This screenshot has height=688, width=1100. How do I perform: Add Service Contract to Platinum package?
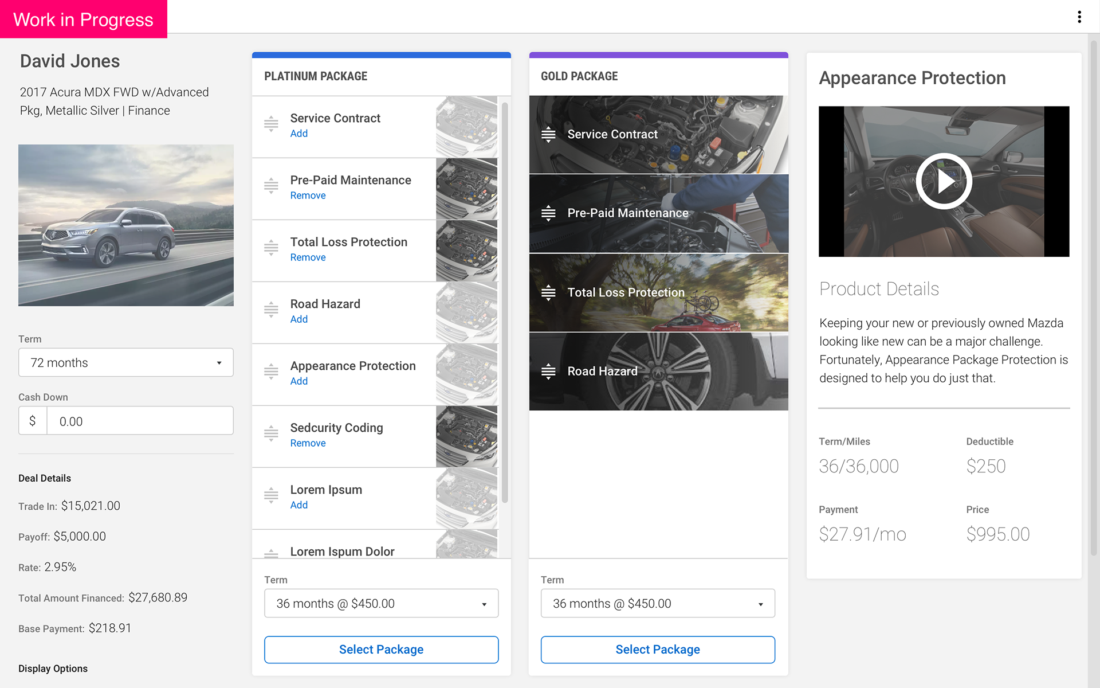[299, 134]
